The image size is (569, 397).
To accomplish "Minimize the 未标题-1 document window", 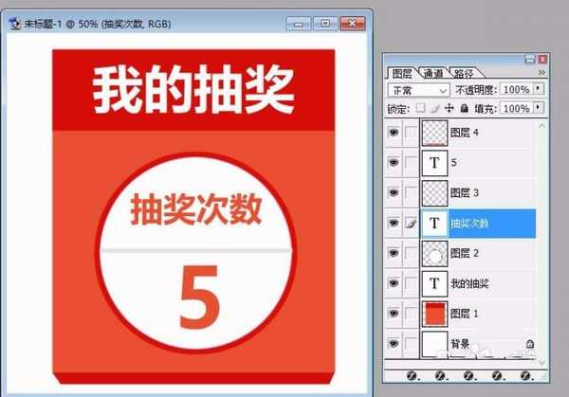I will [x=299, y=24].
